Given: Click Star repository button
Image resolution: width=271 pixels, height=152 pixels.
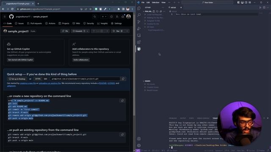Looking at the screenshot, I should tap(118, 31).
